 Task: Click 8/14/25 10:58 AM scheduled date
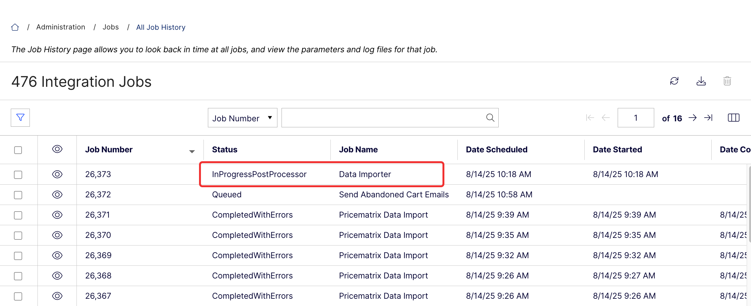tap(499, 194)
